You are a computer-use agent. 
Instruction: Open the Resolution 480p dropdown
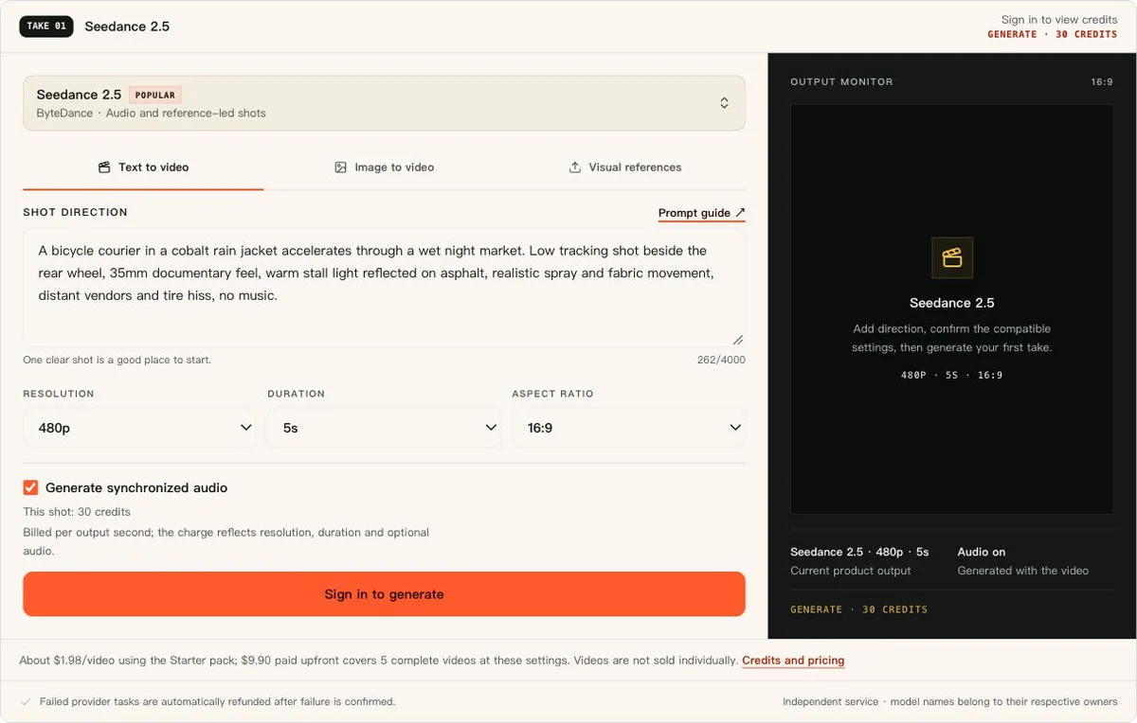(139, 428)
